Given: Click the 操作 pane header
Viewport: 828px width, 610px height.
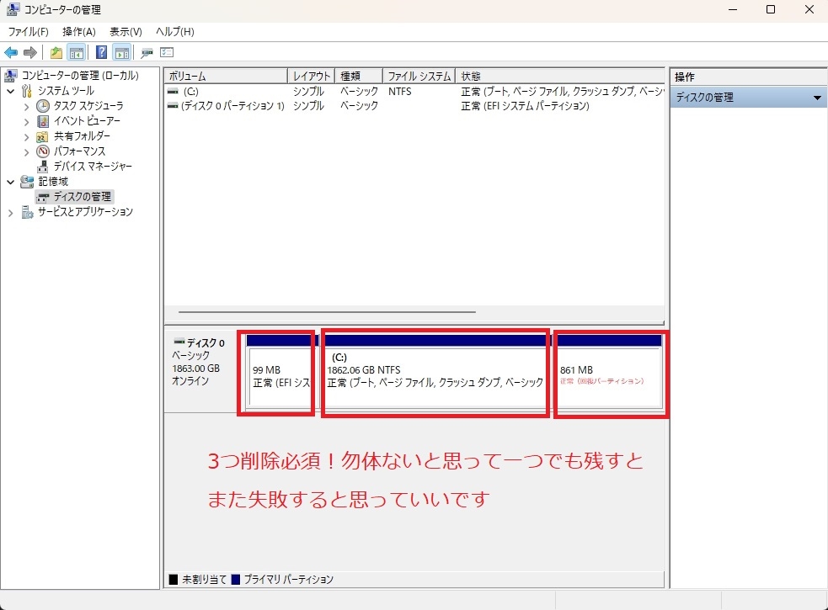Looking at the screenshot, I should (748, 77).
